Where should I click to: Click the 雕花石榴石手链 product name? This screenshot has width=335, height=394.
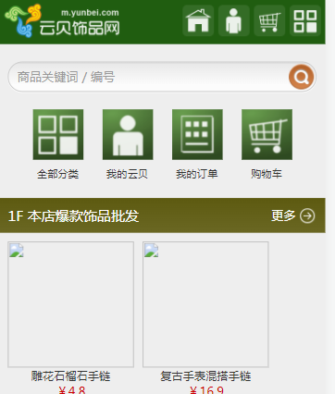pos(70,376)
